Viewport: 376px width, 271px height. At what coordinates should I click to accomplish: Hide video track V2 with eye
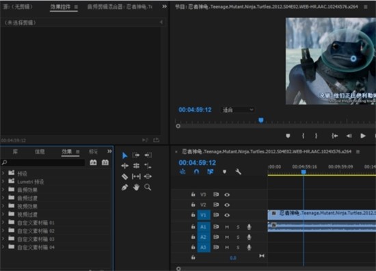click(227, 205)
